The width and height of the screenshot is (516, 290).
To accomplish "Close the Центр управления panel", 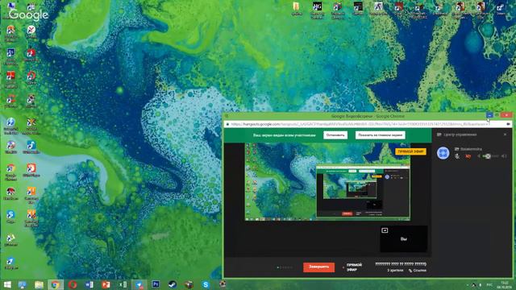I will (506, 135).
